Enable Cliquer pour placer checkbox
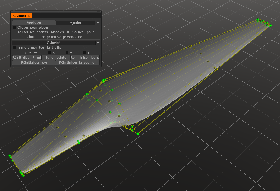Image resolution: width=280 pixels, height=191 pixels. pos(15,27)
